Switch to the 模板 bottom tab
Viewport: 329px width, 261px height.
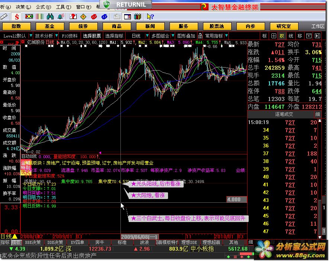16,242
